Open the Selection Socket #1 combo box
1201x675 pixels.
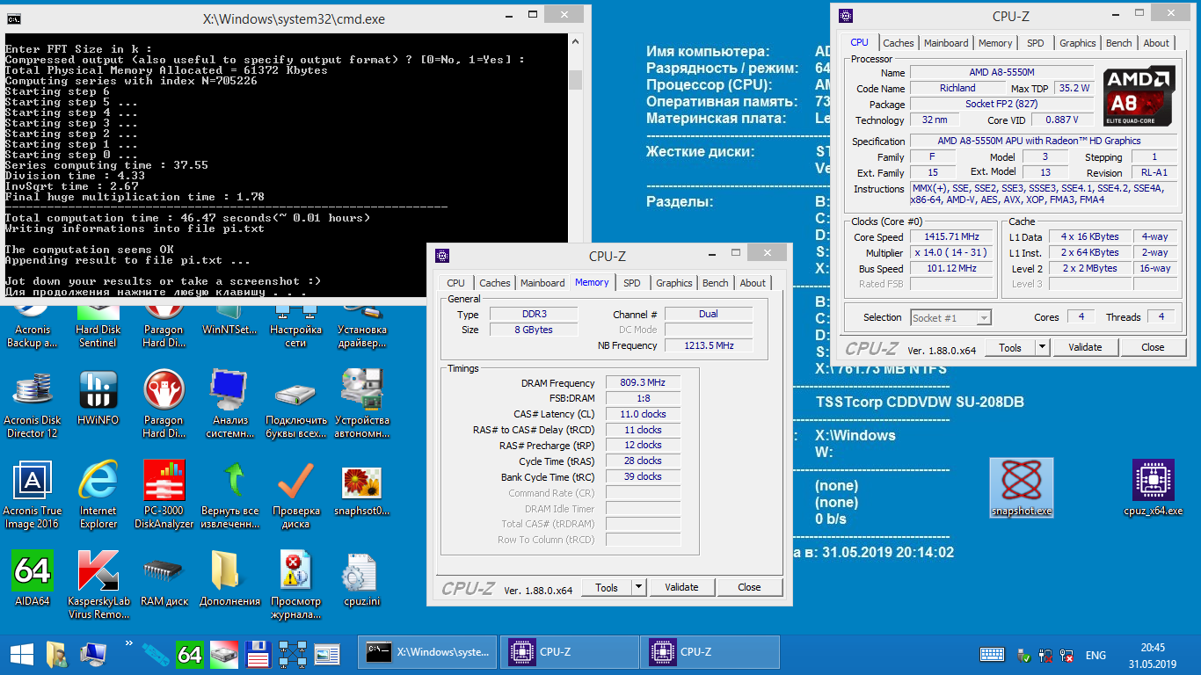[x=950, y=317]
